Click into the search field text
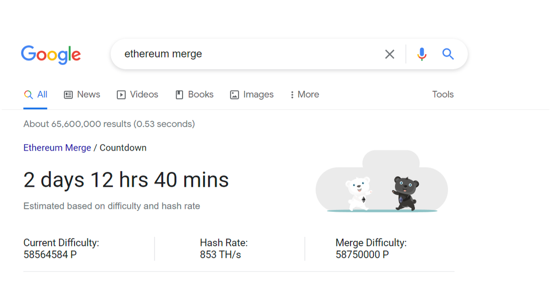 coord(163,54)
